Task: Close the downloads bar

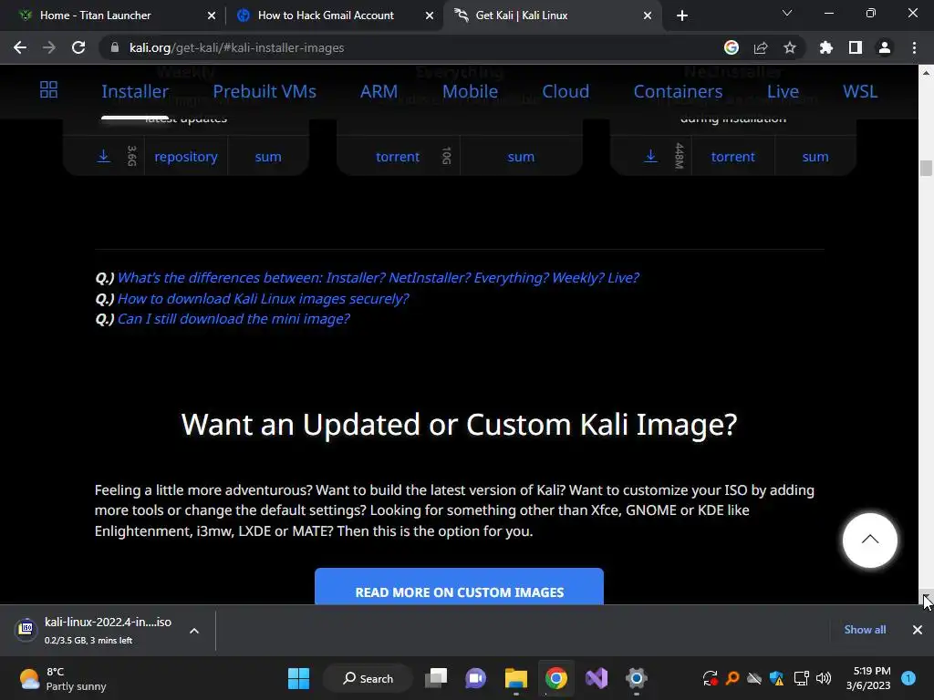Action: [x=918, y=629]
